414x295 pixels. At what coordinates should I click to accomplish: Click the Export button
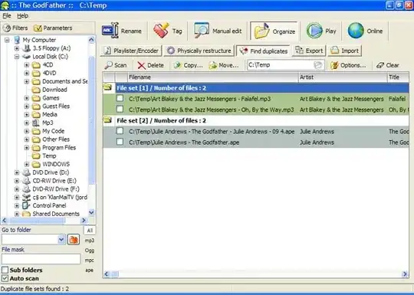click(309, 51)
